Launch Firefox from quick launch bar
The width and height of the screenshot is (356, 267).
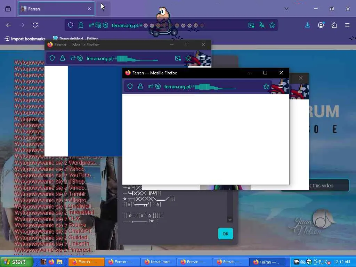(x=51, y=262)
